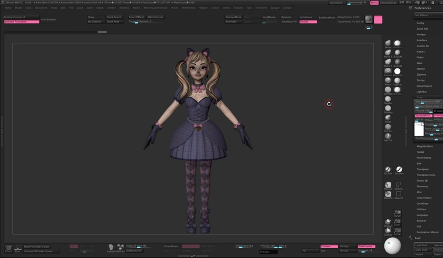Click the Load Tool button
The width and height of the screenshot is (443, 258).
pyautogui.click(x=423, y=245)
